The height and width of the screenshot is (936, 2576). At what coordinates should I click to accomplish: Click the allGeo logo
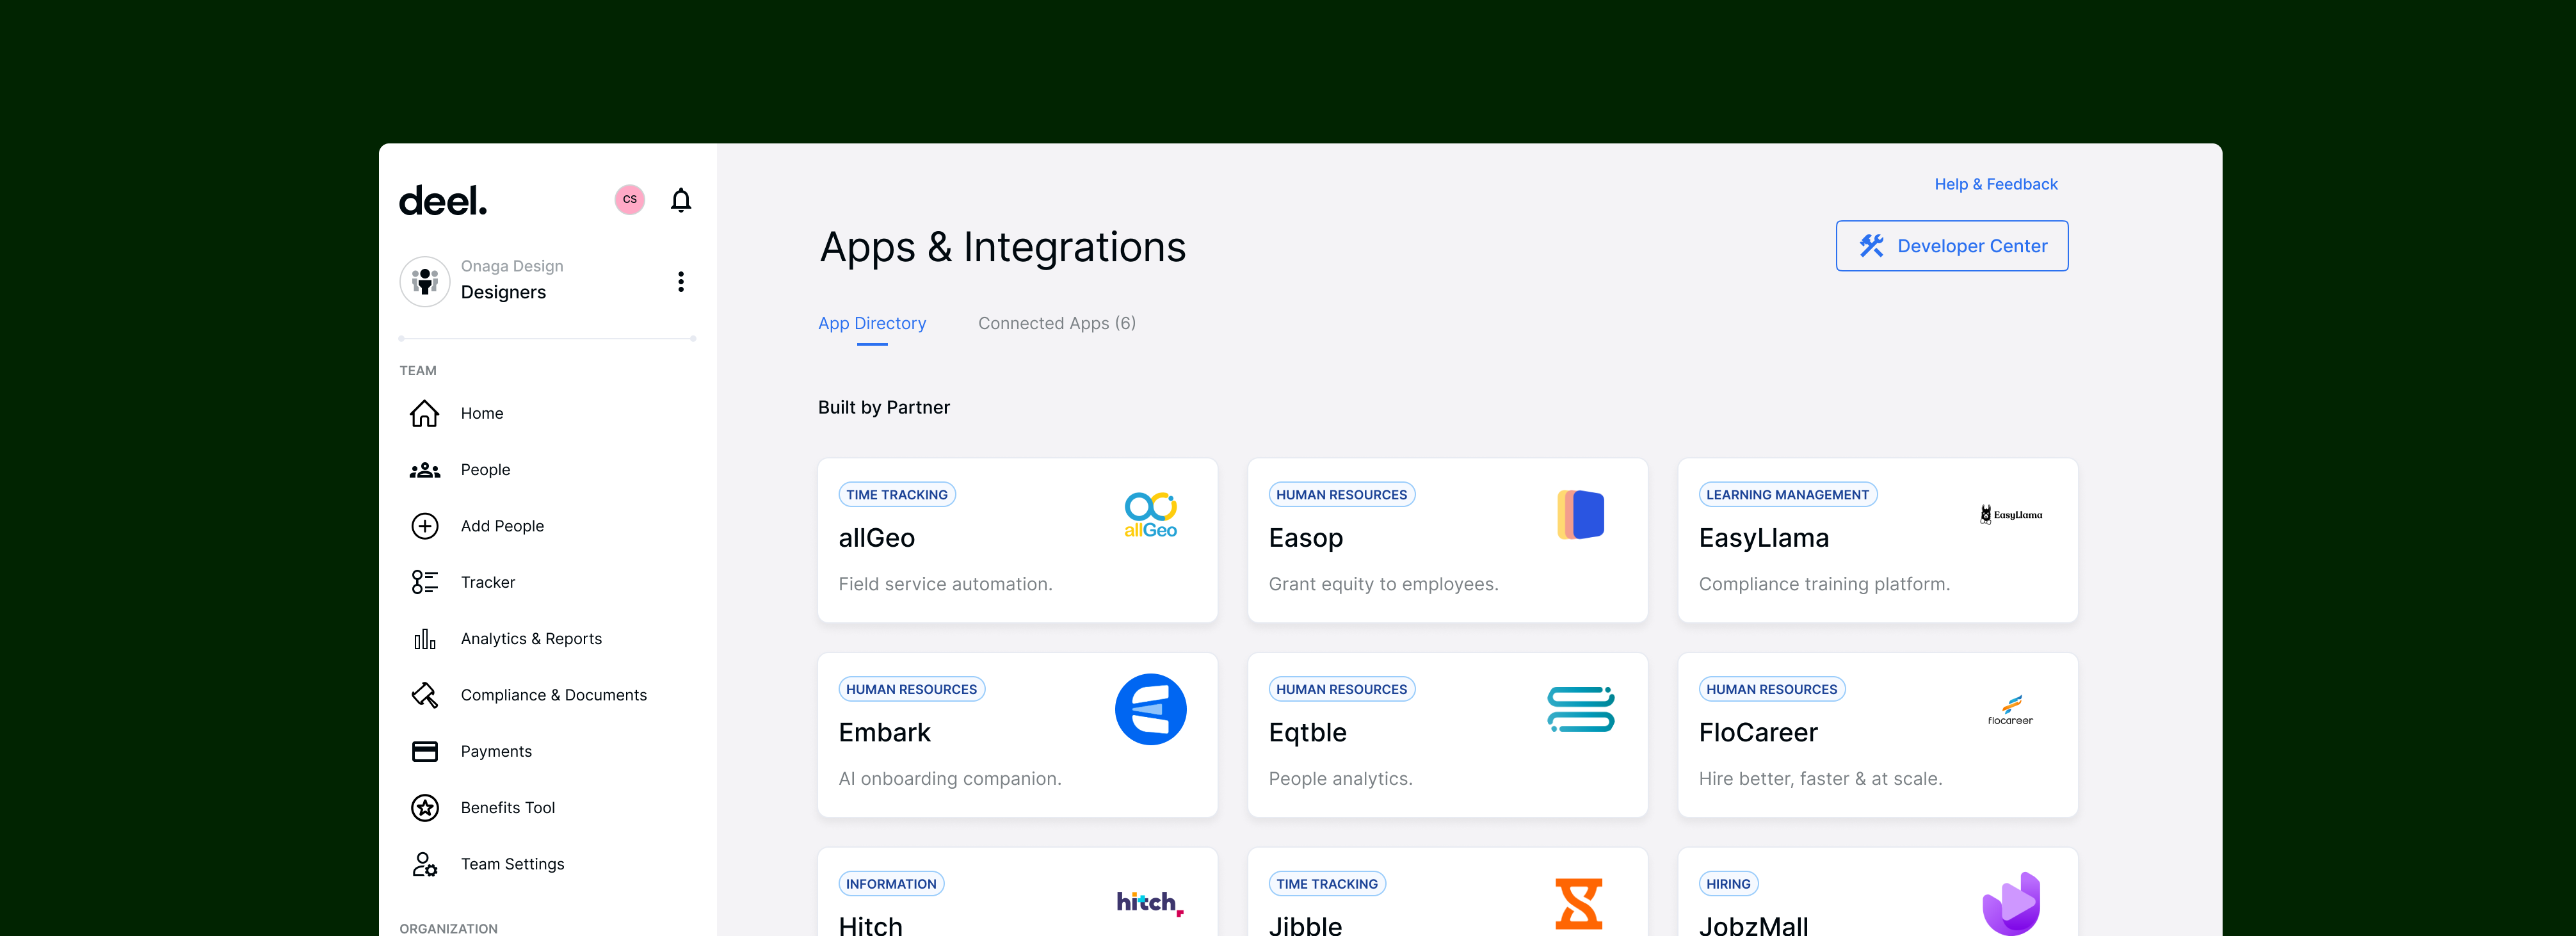pos(1150,515)
